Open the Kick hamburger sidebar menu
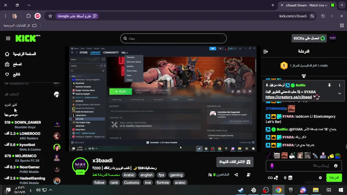Screen dimensions: 347x195 8,38
